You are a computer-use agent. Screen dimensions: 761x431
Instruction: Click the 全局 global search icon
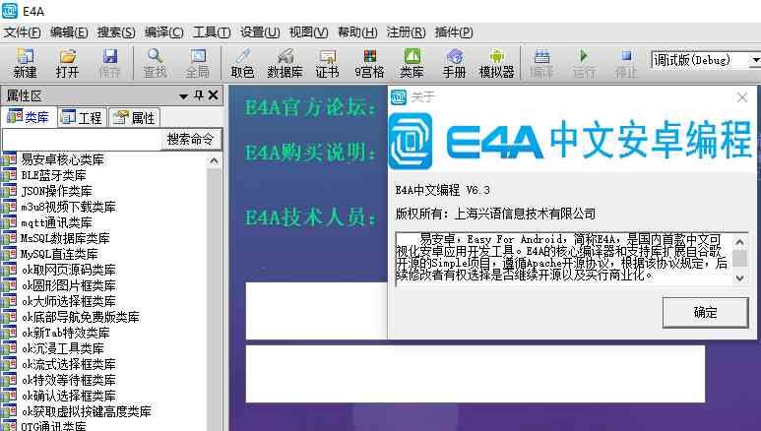click(x=198, y=63)
